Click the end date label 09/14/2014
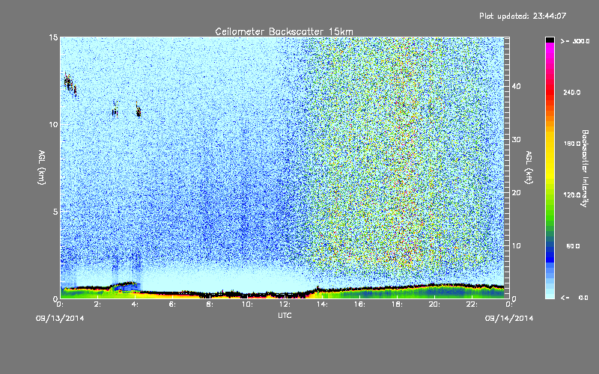Screen dimensions: 599x374 pos(509,319)
